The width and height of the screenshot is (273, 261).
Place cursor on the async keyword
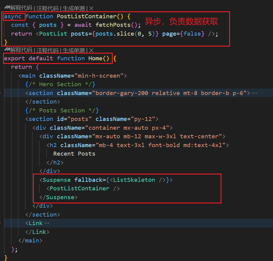(x=12, y=16)
